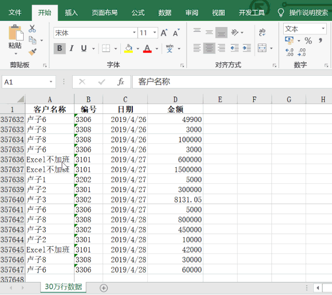332x295 pixels.
Task: Add a new sheet with plus button
Action: point(104,288)
